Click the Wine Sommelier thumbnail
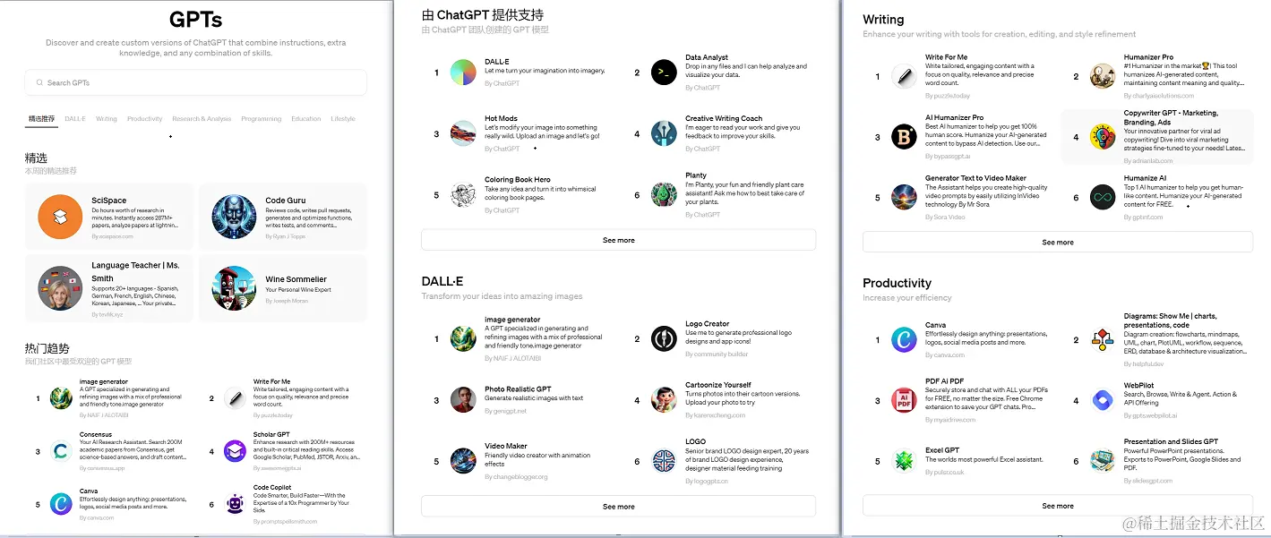Image resolution: width=1271 pixels, height=538 pixels. coord(234,288)
